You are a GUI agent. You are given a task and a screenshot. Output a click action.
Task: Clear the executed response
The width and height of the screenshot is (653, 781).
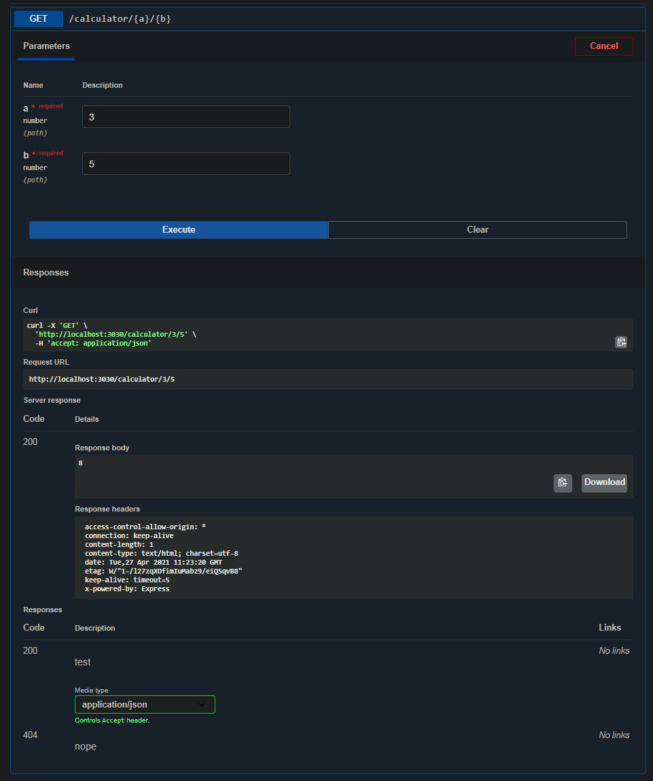coord(478,230)
